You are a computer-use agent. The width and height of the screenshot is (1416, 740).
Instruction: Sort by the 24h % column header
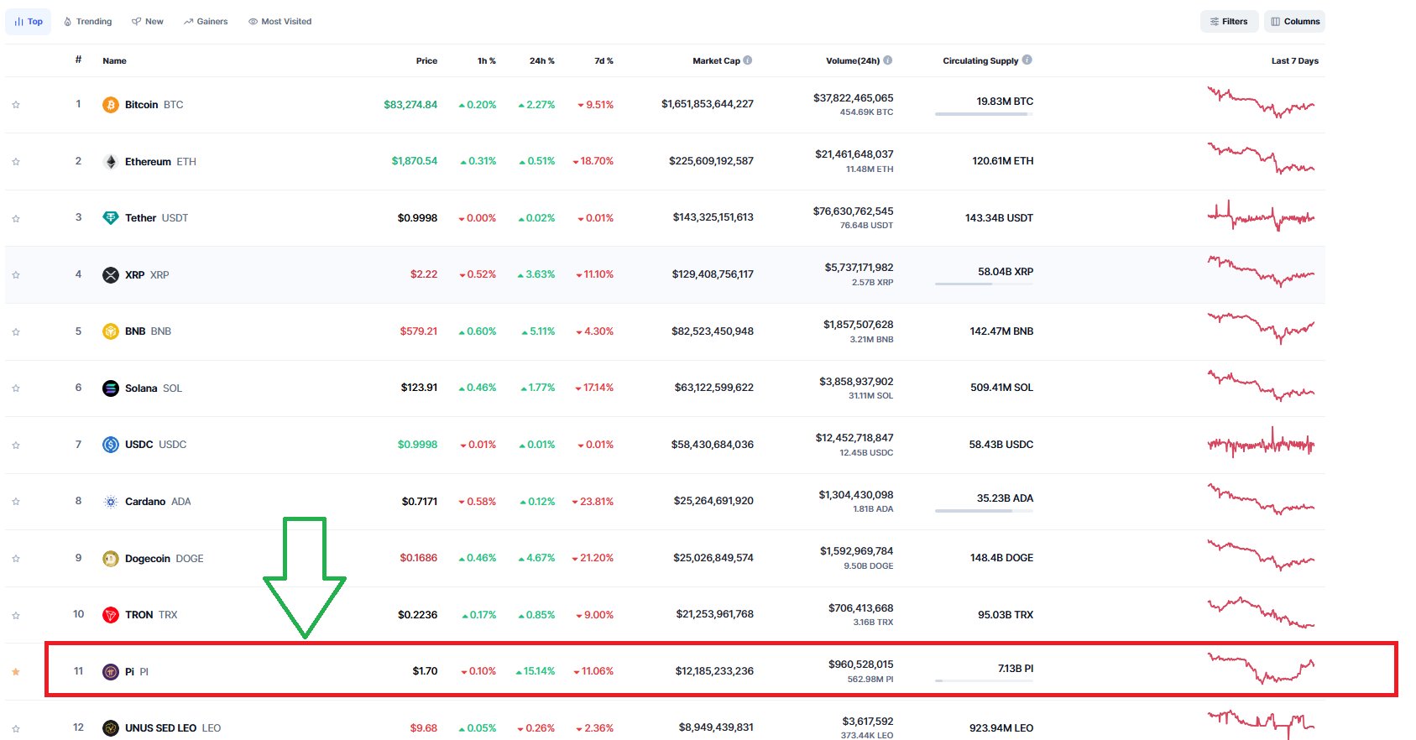[541, 61]
